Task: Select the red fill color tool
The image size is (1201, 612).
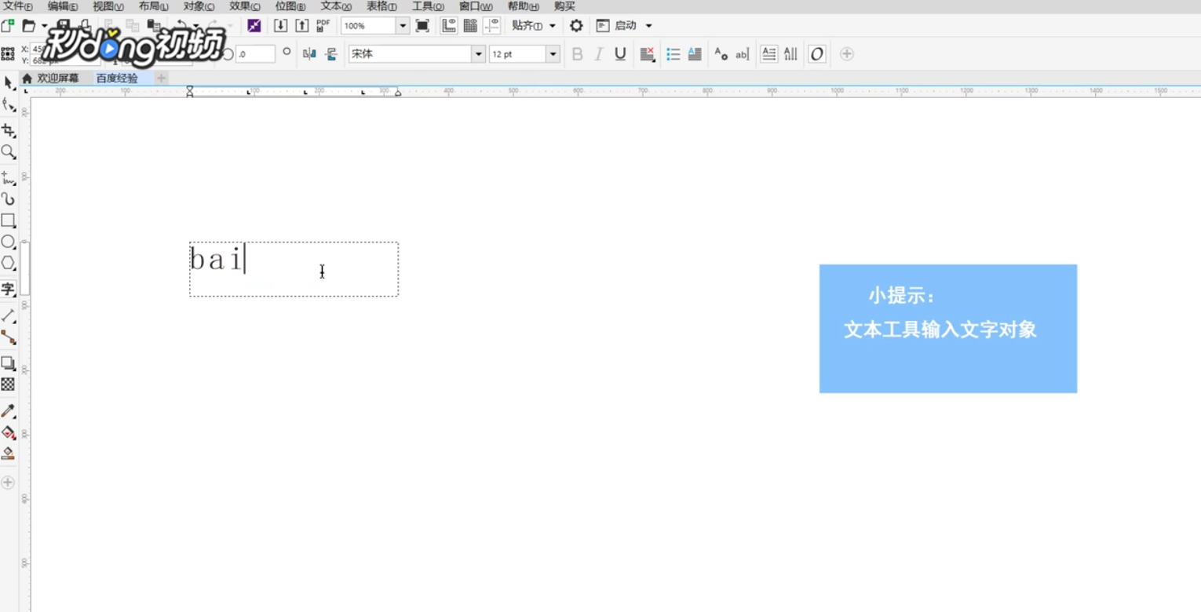Action: (9, 432)
